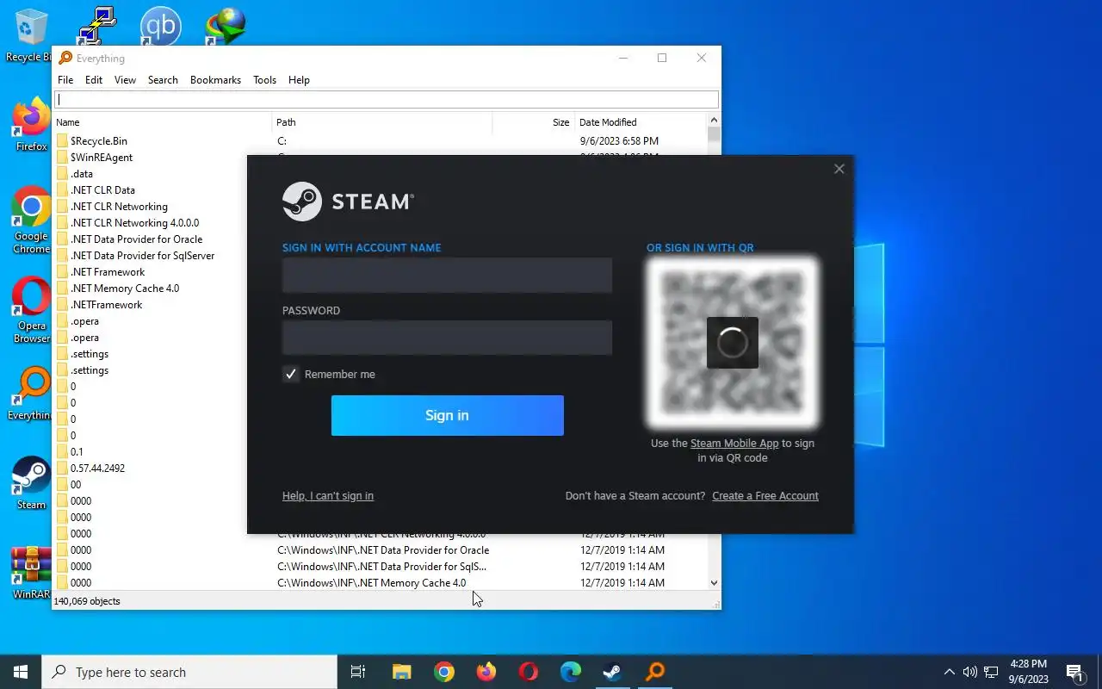Screen dimensions: 1102x689
Task: Focus the Steam password field
Action: click(448, 338)
